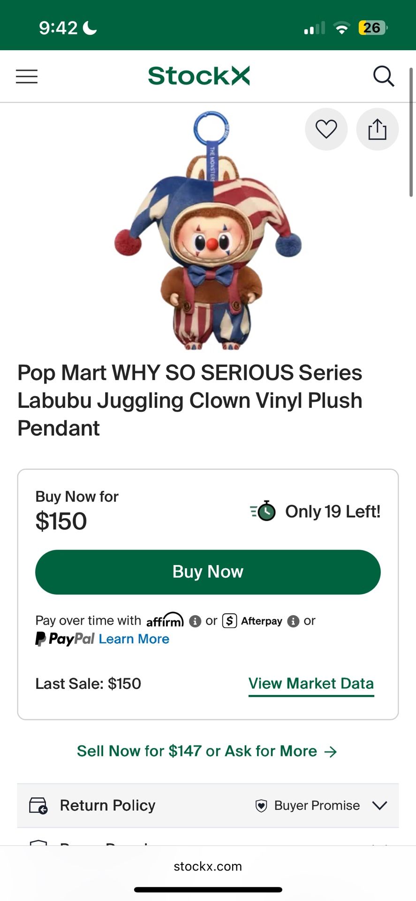The height and width of the screenshot is (901, 416).
Task: Tap the share icon button
Action: [x=378, y=129]
